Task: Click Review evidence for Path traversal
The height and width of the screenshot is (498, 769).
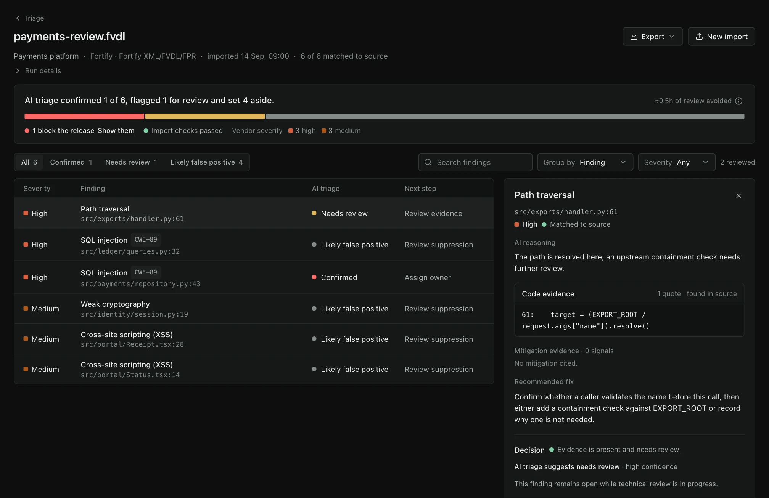Action: point(433,214)
